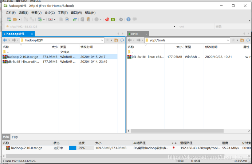The width and height of the screenshot is (252, 164).
Task: Click the remote pane horizontal scrollbar
Action: 177,131
